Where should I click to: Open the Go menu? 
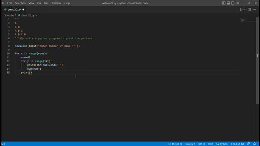pyautogui.click(x=39, y=3)
